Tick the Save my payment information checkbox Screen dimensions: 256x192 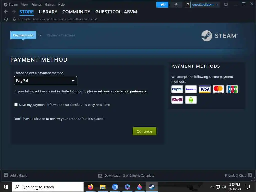click(16, 105)
